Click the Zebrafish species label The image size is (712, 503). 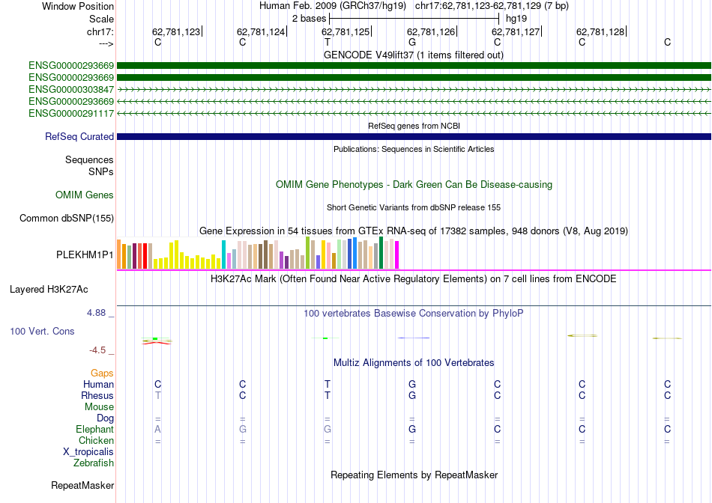(94, 463)
